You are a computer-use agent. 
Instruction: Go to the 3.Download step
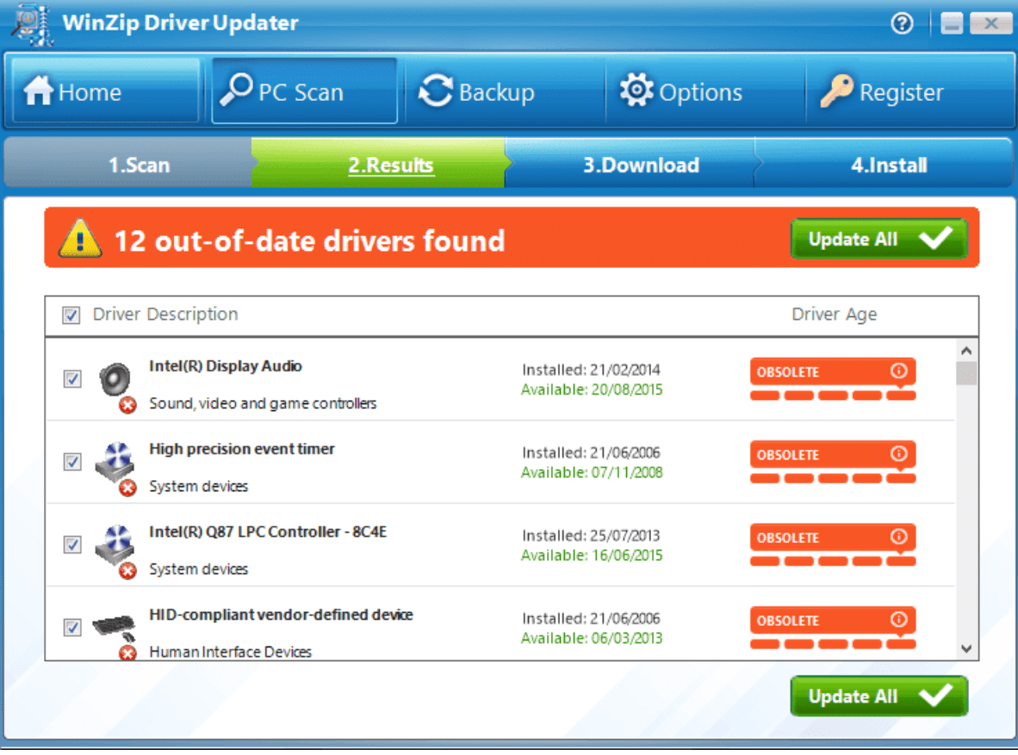[640, 165]
